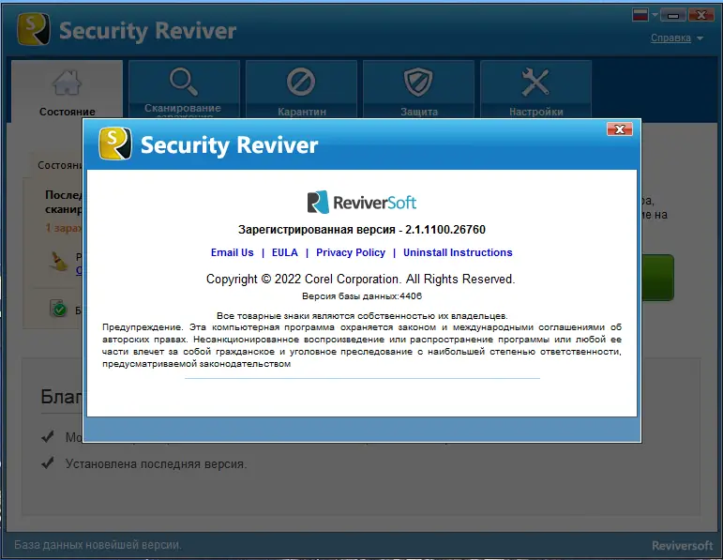The image size is (723, 560).
Task: Click the main window Security Reviver logo
Action: [x=127, y=30]
